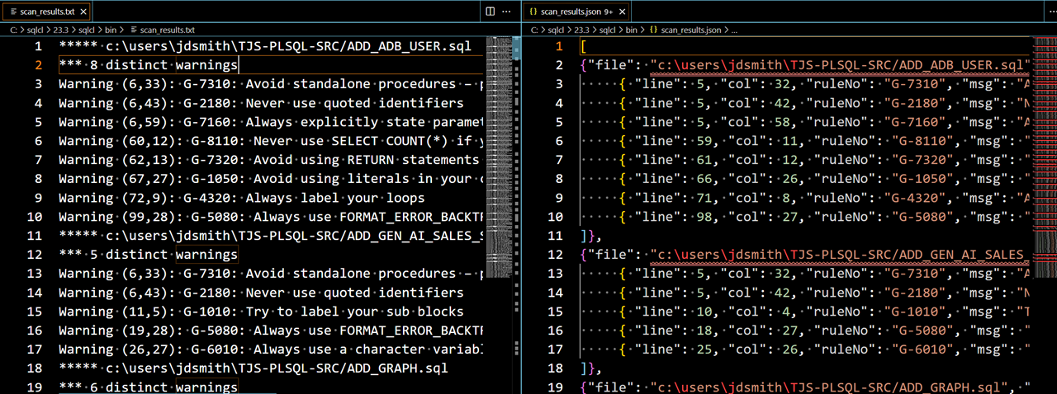Viewport: 1057px width, 394px height.
Task: Close the scan_results.txt tab
Action: (x=85, y=12)
